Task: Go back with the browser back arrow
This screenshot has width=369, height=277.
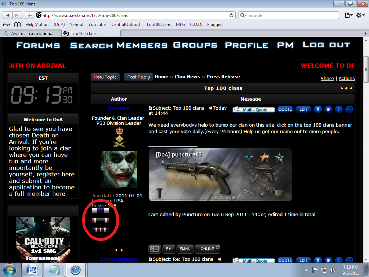Action: (x=8, y=15)
